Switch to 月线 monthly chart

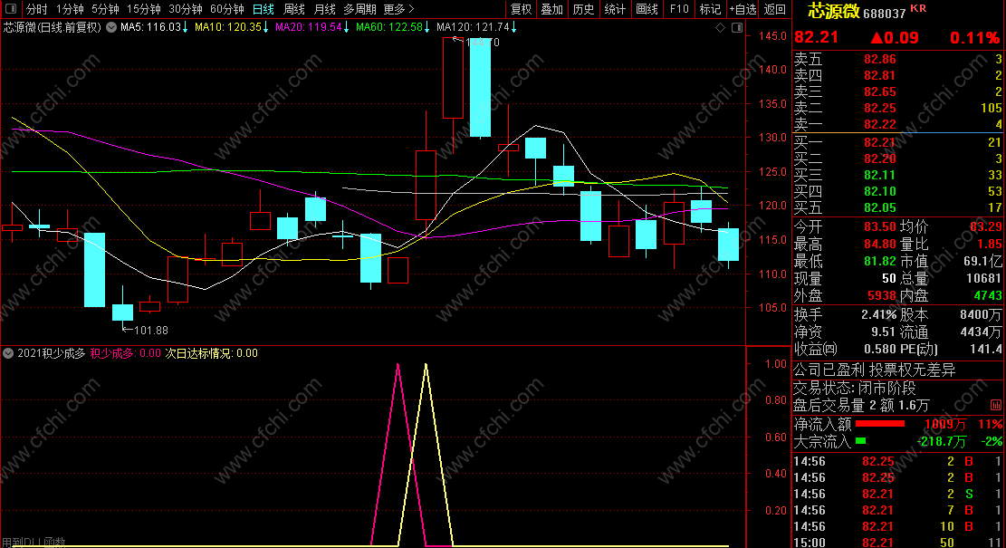[325, 9]
